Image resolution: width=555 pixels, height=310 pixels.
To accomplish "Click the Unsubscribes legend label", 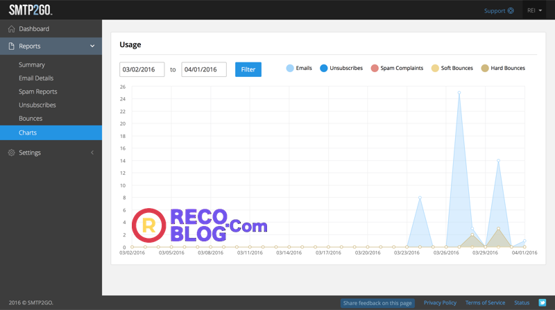I will pos(346,68).
